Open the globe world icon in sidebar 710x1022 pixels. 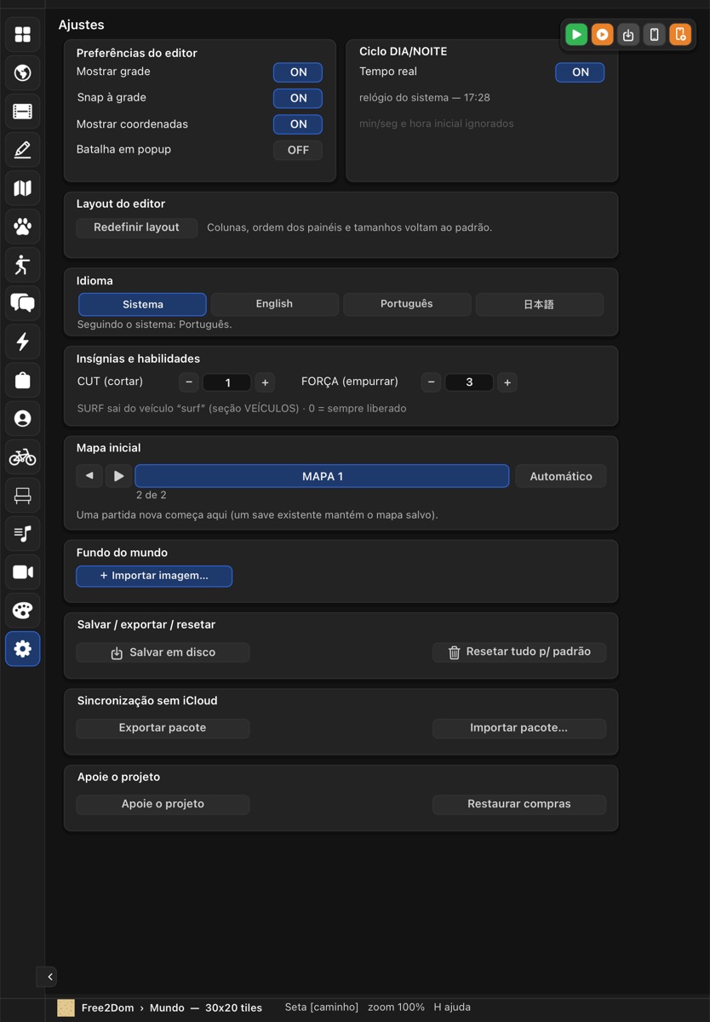pos(23,72)
